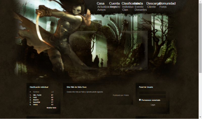Open the Registro submenu link
This screenshot has width=202, height=119.
tap(115, 7)
